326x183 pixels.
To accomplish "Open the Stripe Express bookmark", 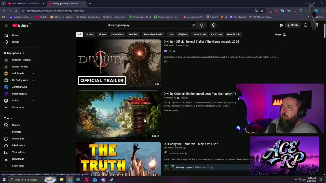I will coord(238,17).
